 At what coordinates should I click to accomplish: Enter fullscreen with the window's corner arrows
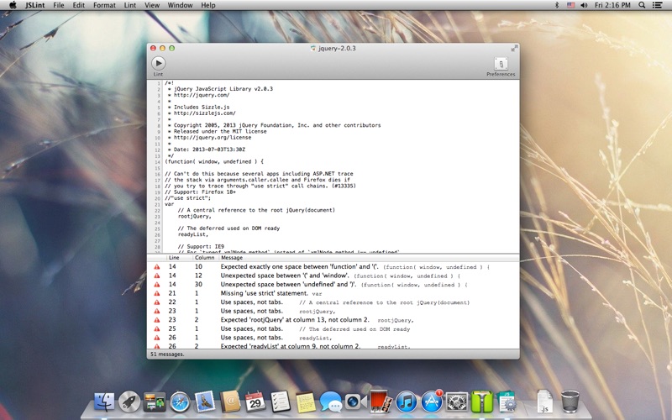[514, 49]
